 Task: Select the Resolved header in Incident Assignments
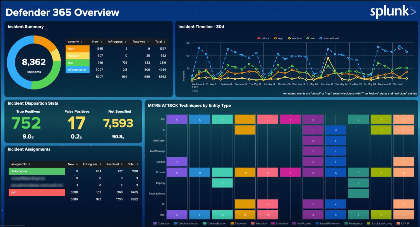(114, 164)
